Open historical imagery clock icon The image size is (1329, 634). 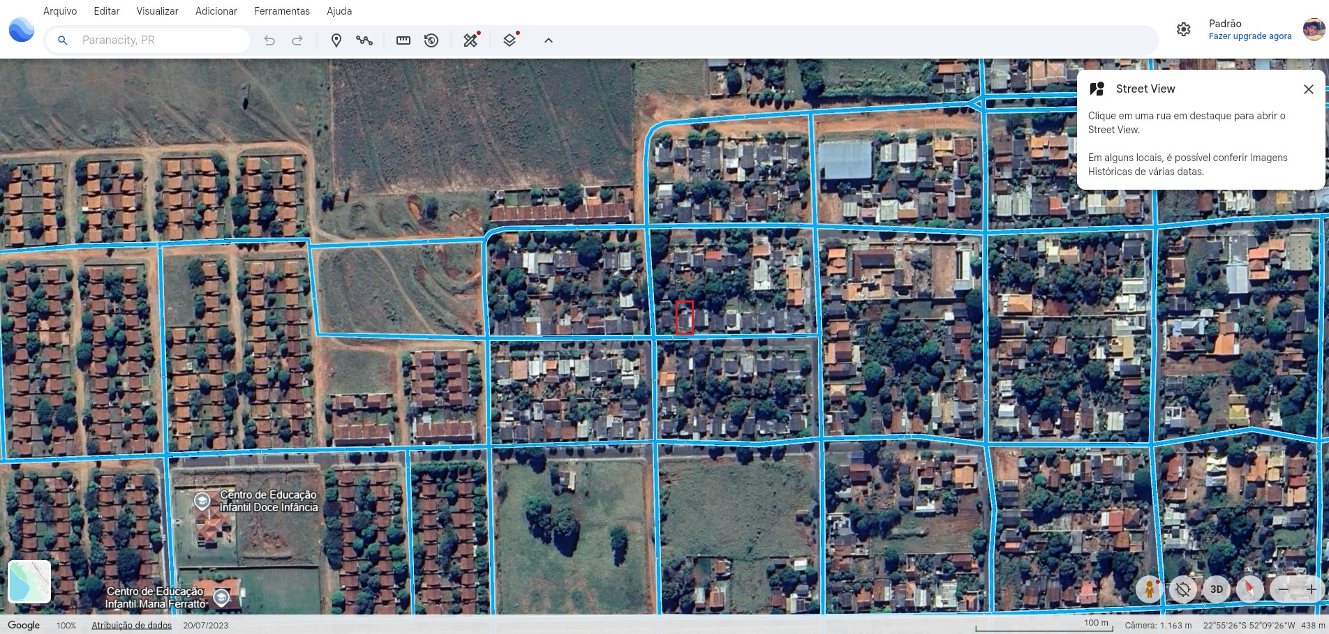pyautogui.click(x=431, y=40)
